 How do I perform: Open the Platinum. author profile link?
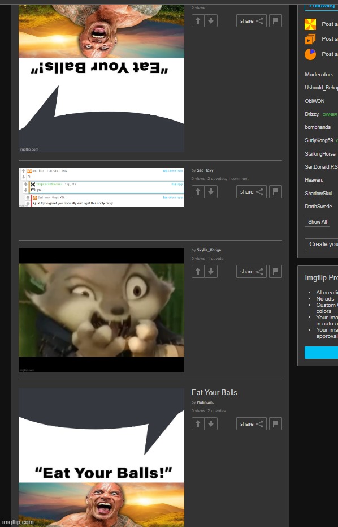(205, 402)
